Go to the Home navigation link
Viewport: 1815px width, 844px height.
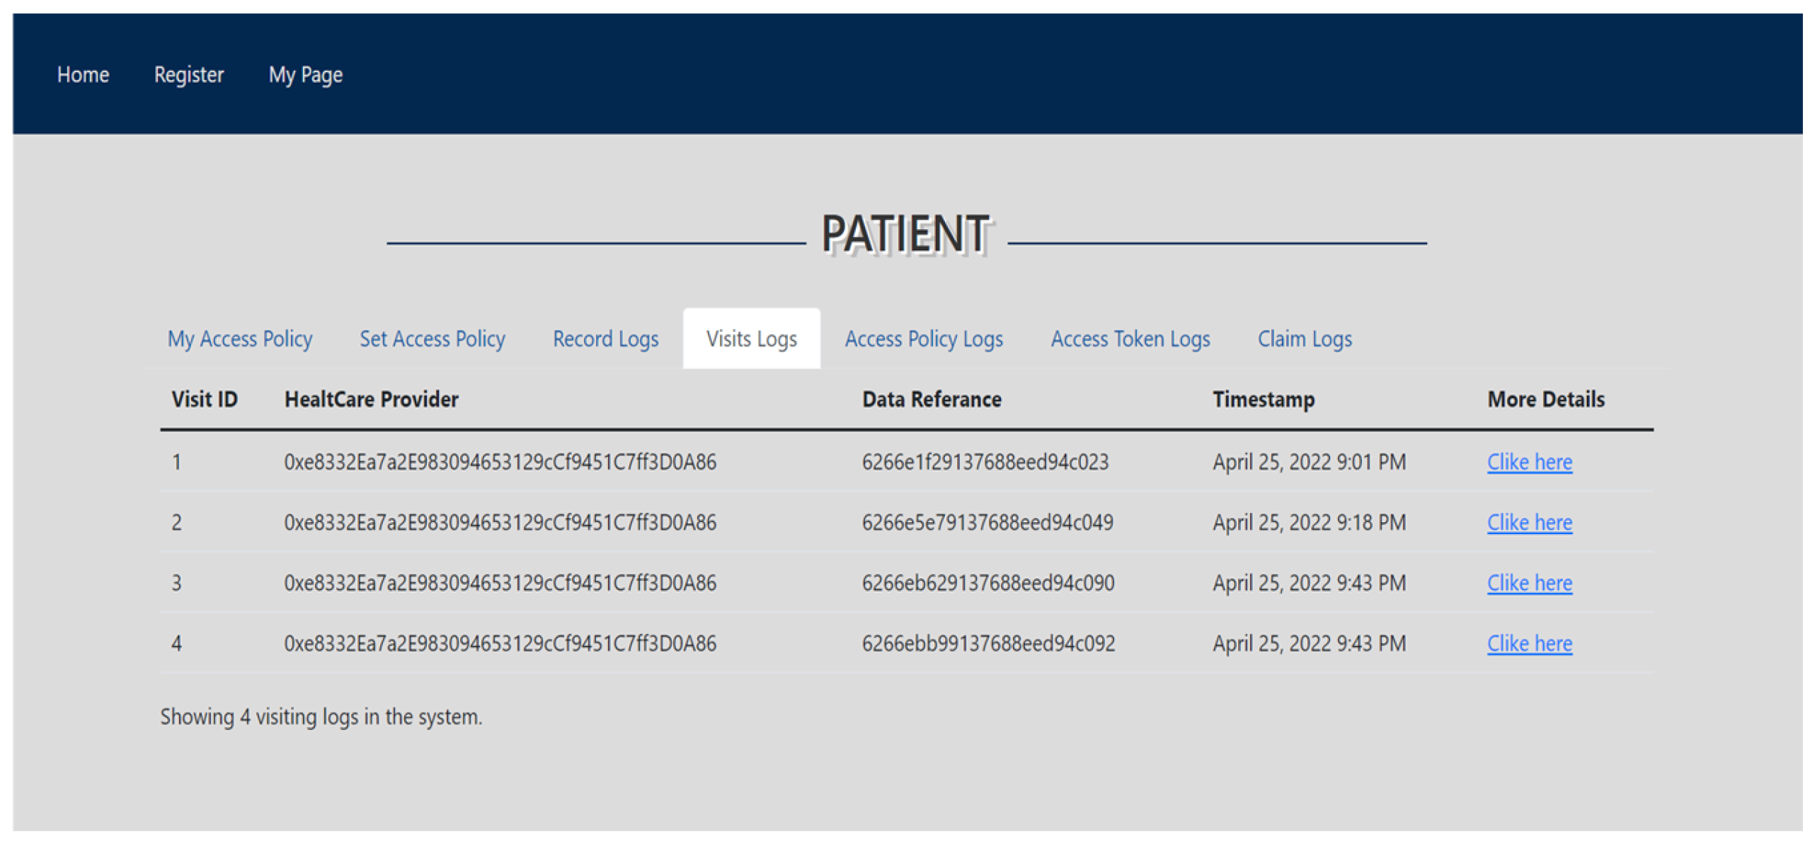(x=83, y=75)
